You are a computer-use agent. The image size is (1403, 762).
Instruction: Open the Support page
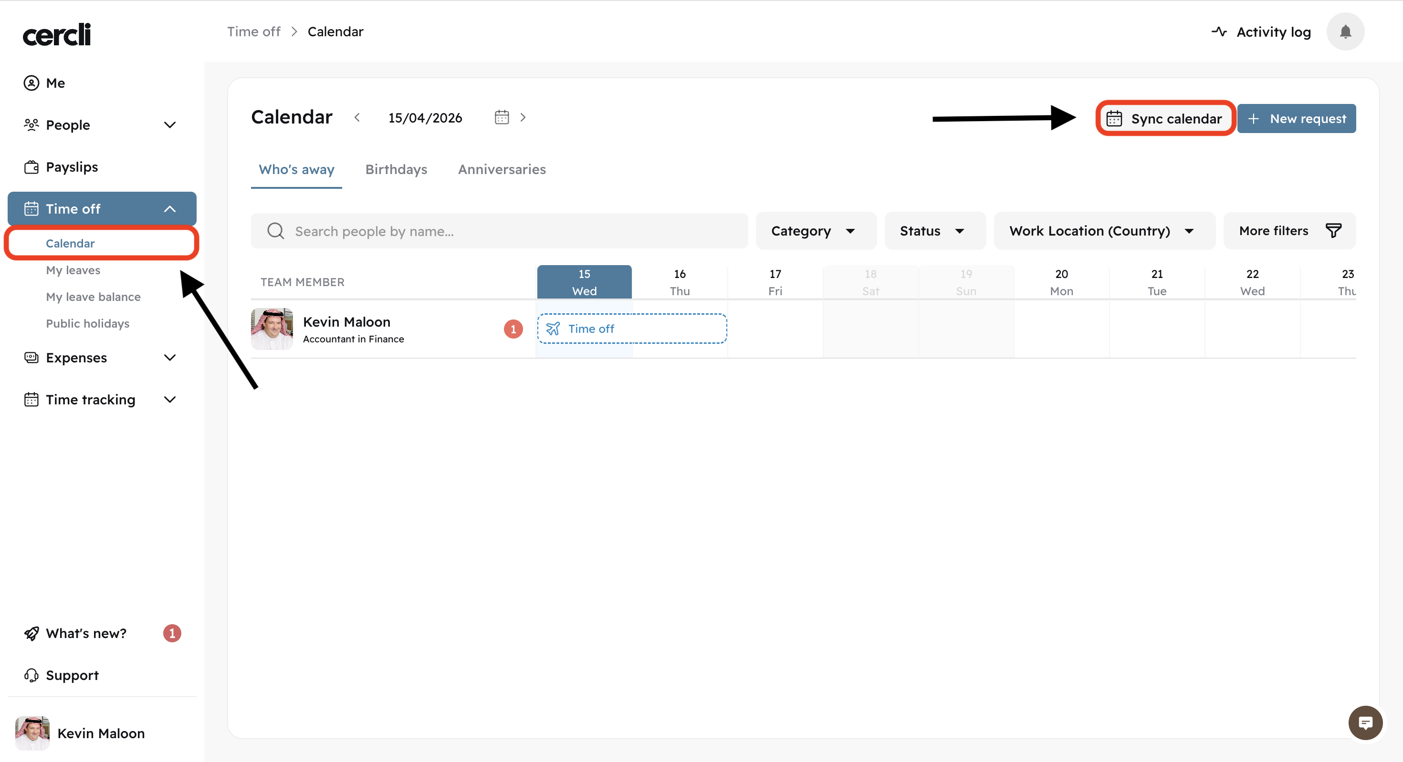tap(72, 676)
